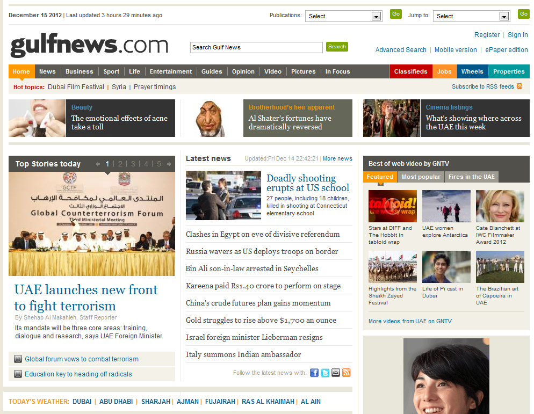Click inside the Search Gulf News field

pyautogui.click(x=256, y=47)
